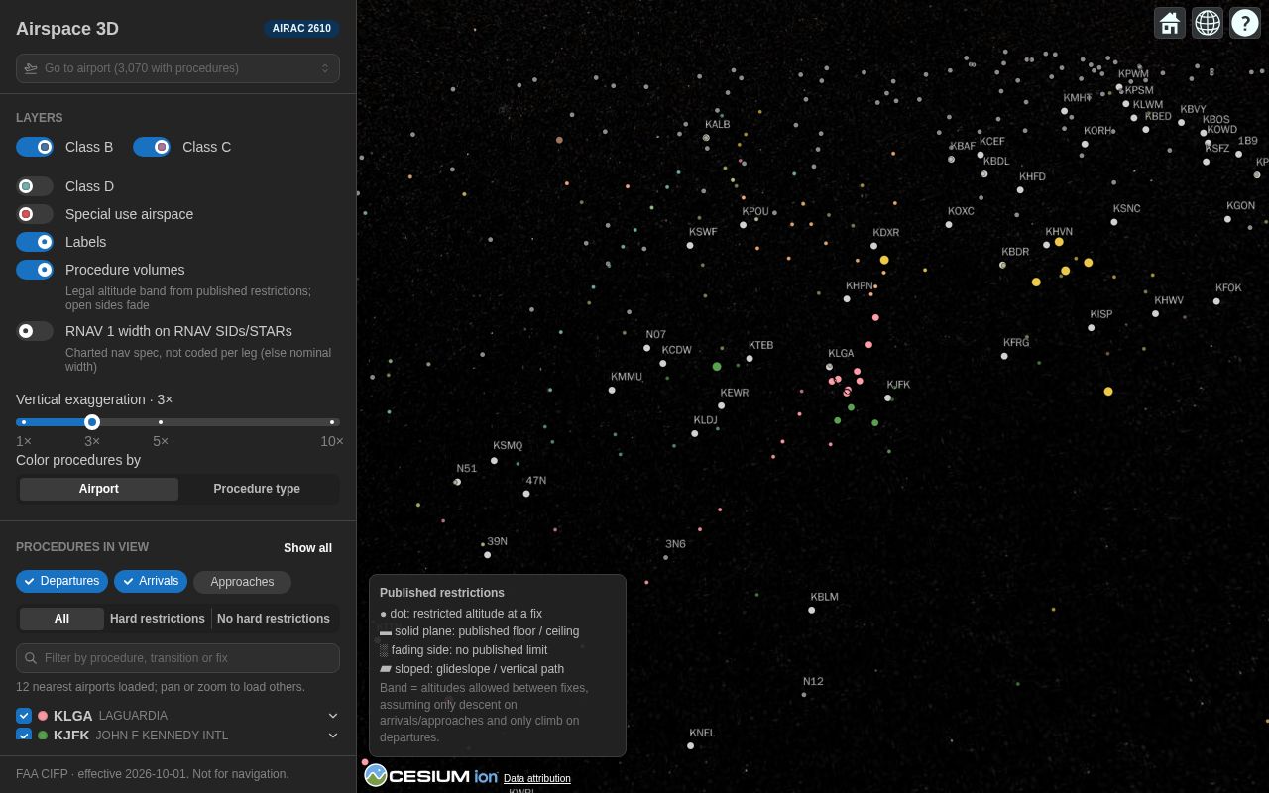The width and height of the screenshot is (1269, 793).
Task: Click the KLGA airport marker on map
Action: click(830, 367)
